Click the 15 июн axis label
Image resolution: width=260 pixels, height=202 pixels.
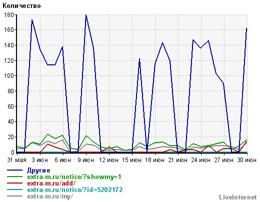[132, 160]
